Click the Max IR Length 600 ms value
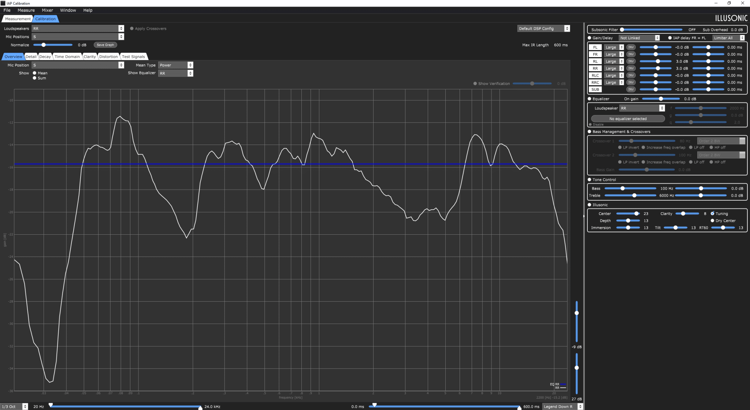The width and height of the screenshot is (750, 410). 561,45
